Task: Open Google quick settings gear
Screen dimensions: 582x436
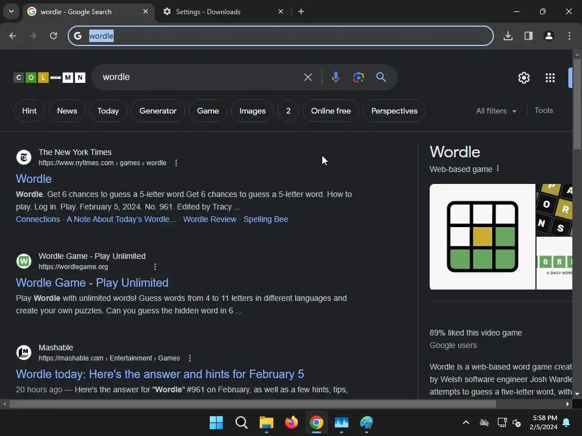Action: [x=523, y=78]
